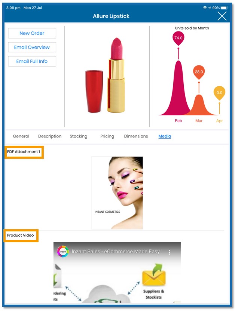Select the Stocking tab

79,136
